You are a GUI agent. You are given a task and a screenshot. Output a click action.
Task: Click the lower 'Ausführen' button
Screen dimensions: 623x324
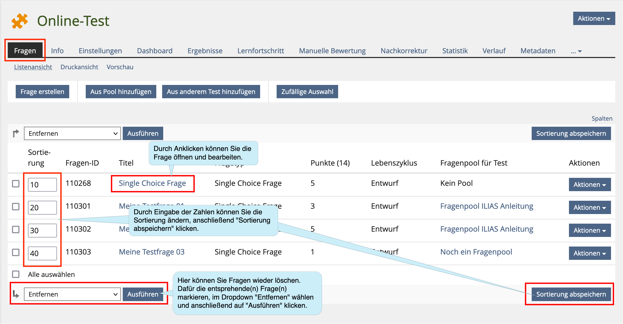pos(143,294)
